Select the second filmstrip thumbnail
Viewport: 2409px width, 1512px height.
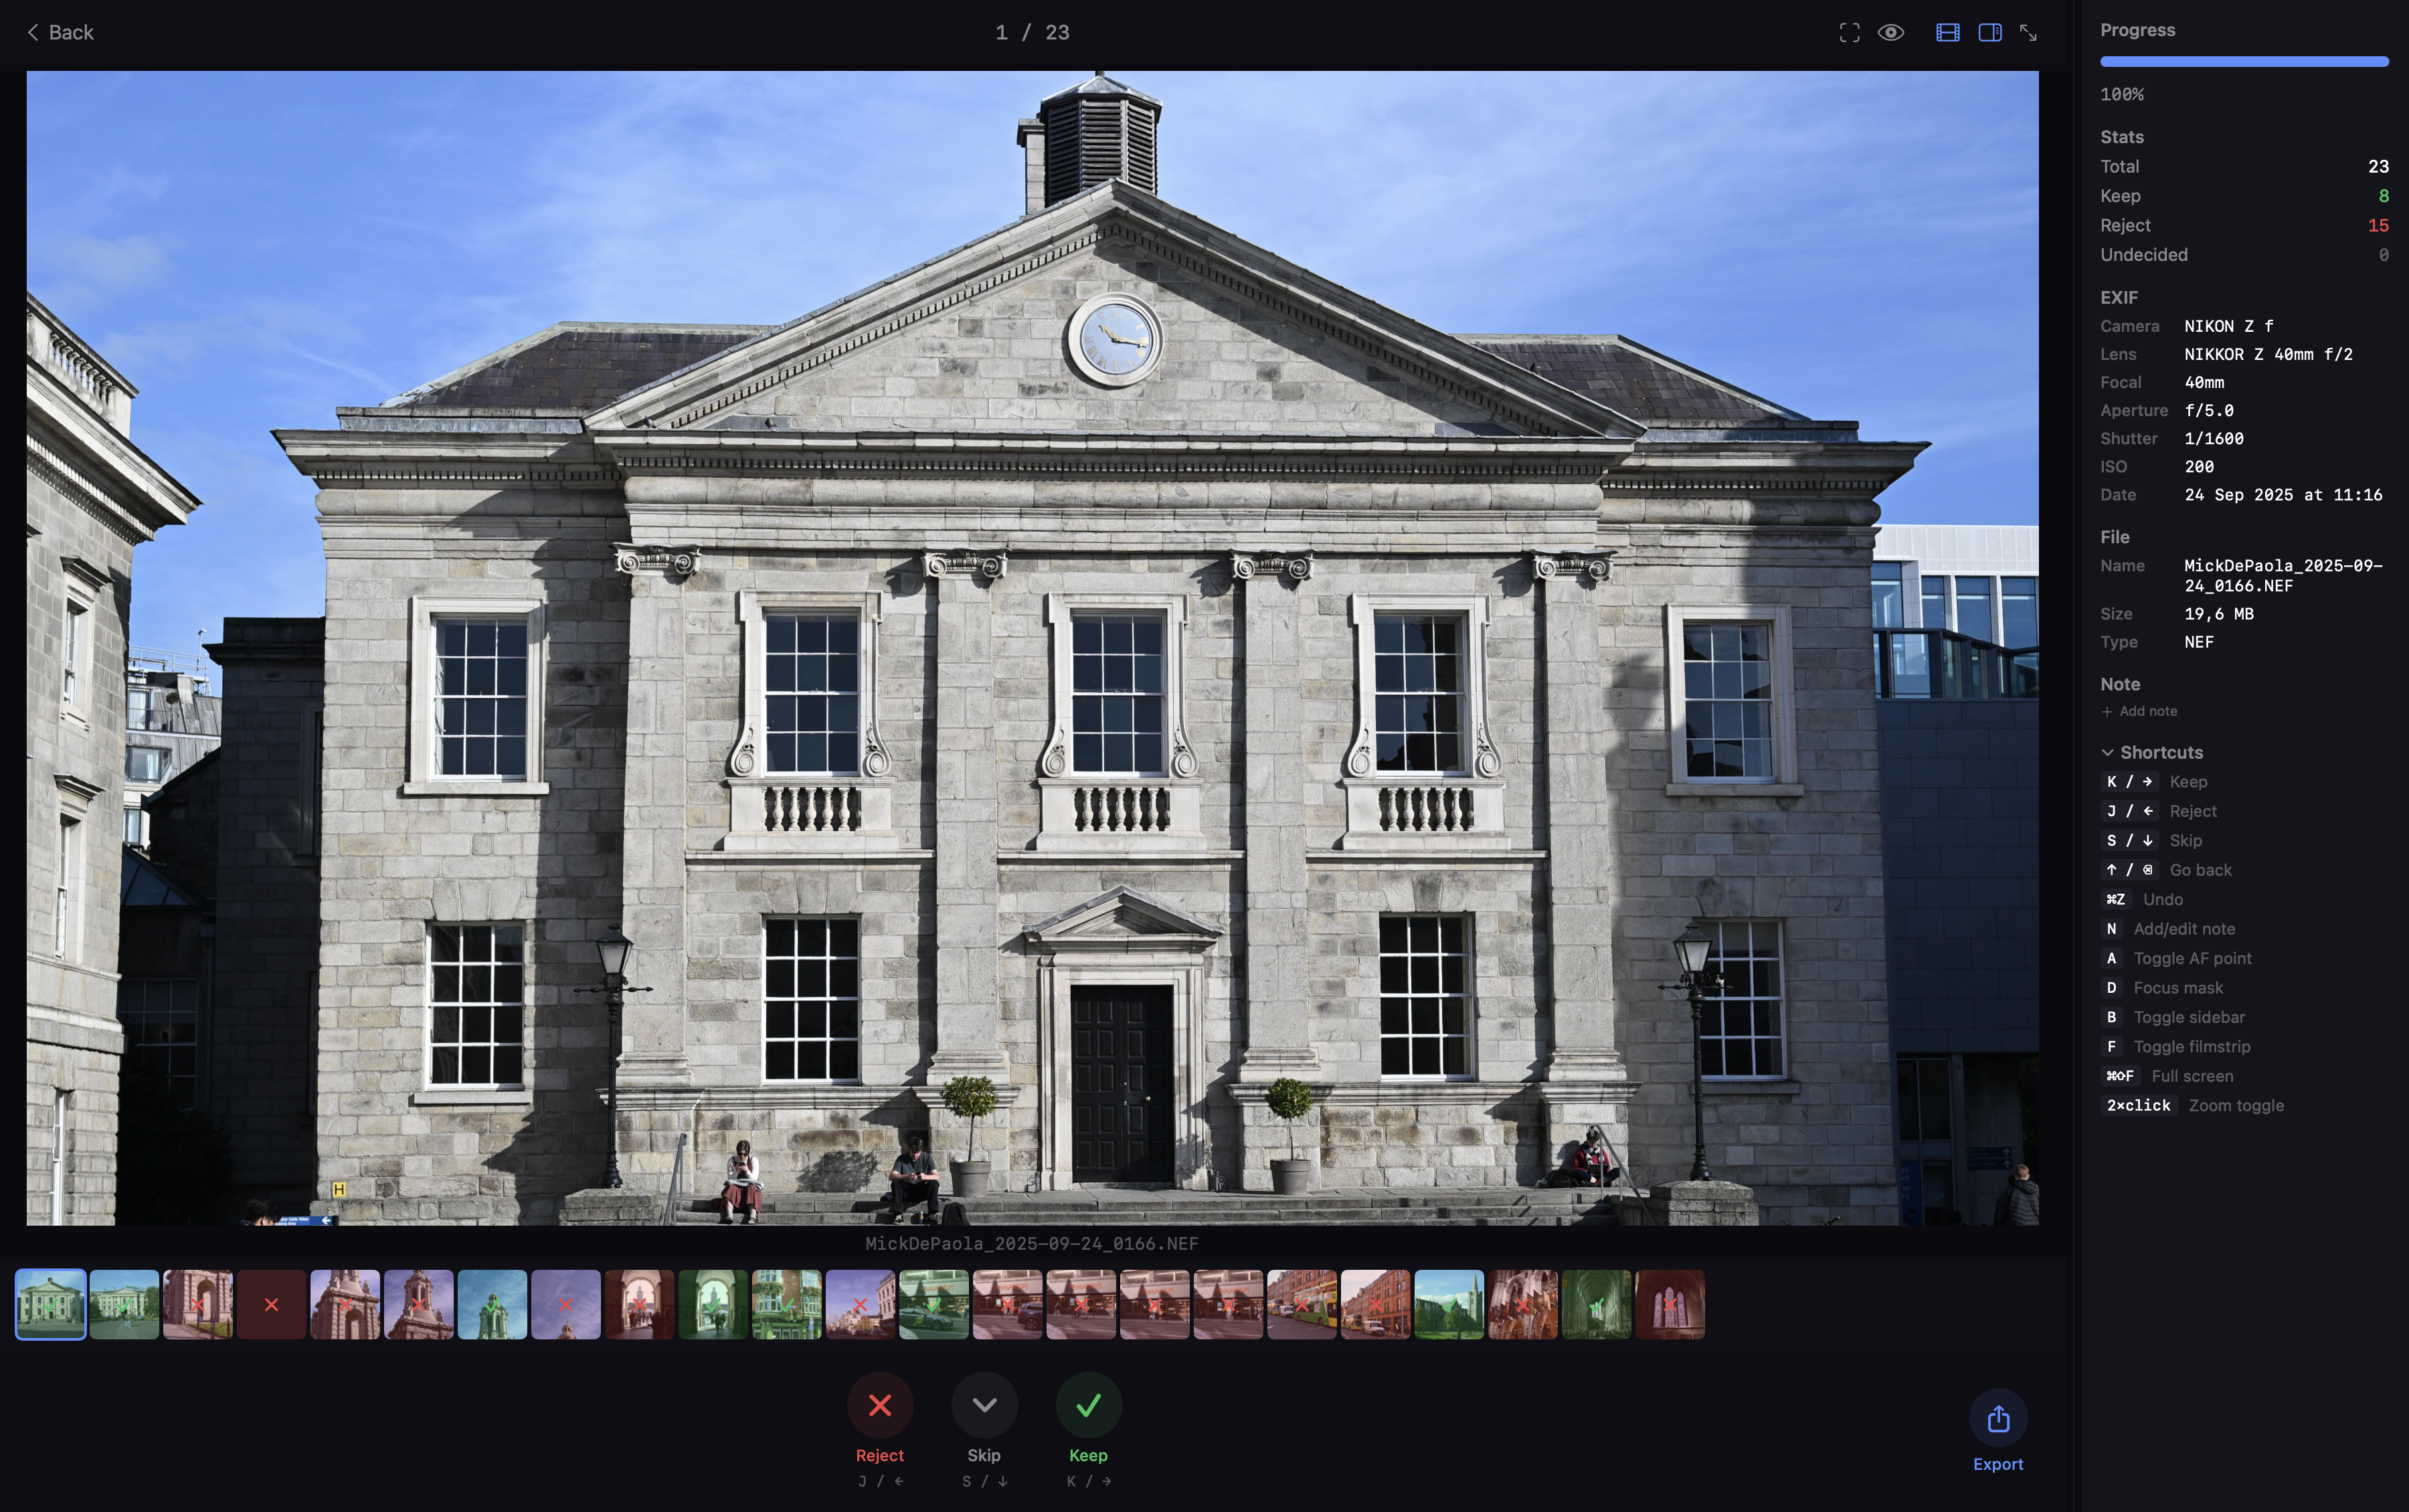[124, 1304]
